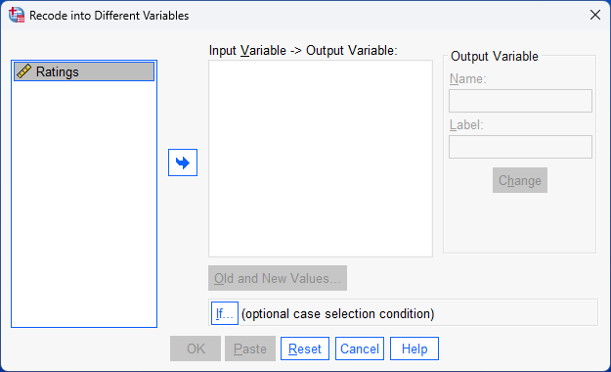Open Old and New Values settings
Image resolution: width=611 pixels, height=372 pixels.
click(x=278, y=278)
